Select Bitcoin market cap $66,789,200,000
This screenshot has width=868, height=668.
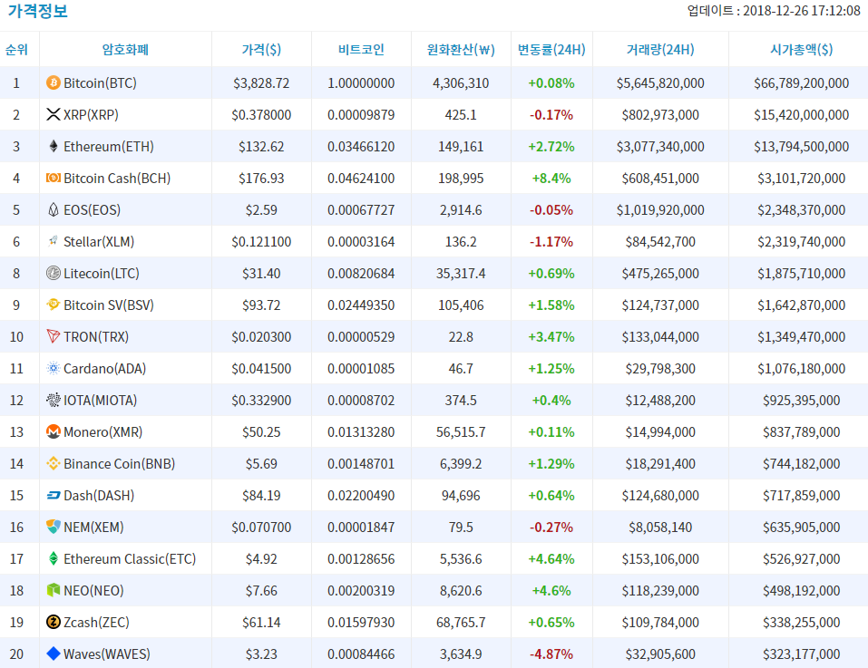pos(802,83)
